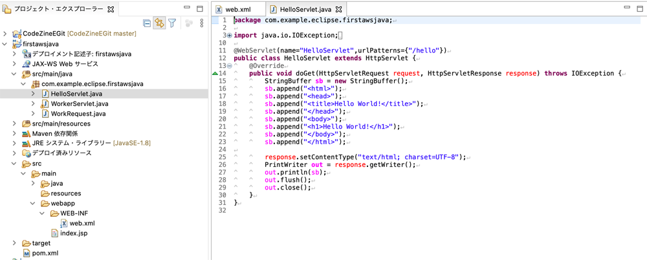
Task: Collapse the webapp folder
Action: [34, 204]
